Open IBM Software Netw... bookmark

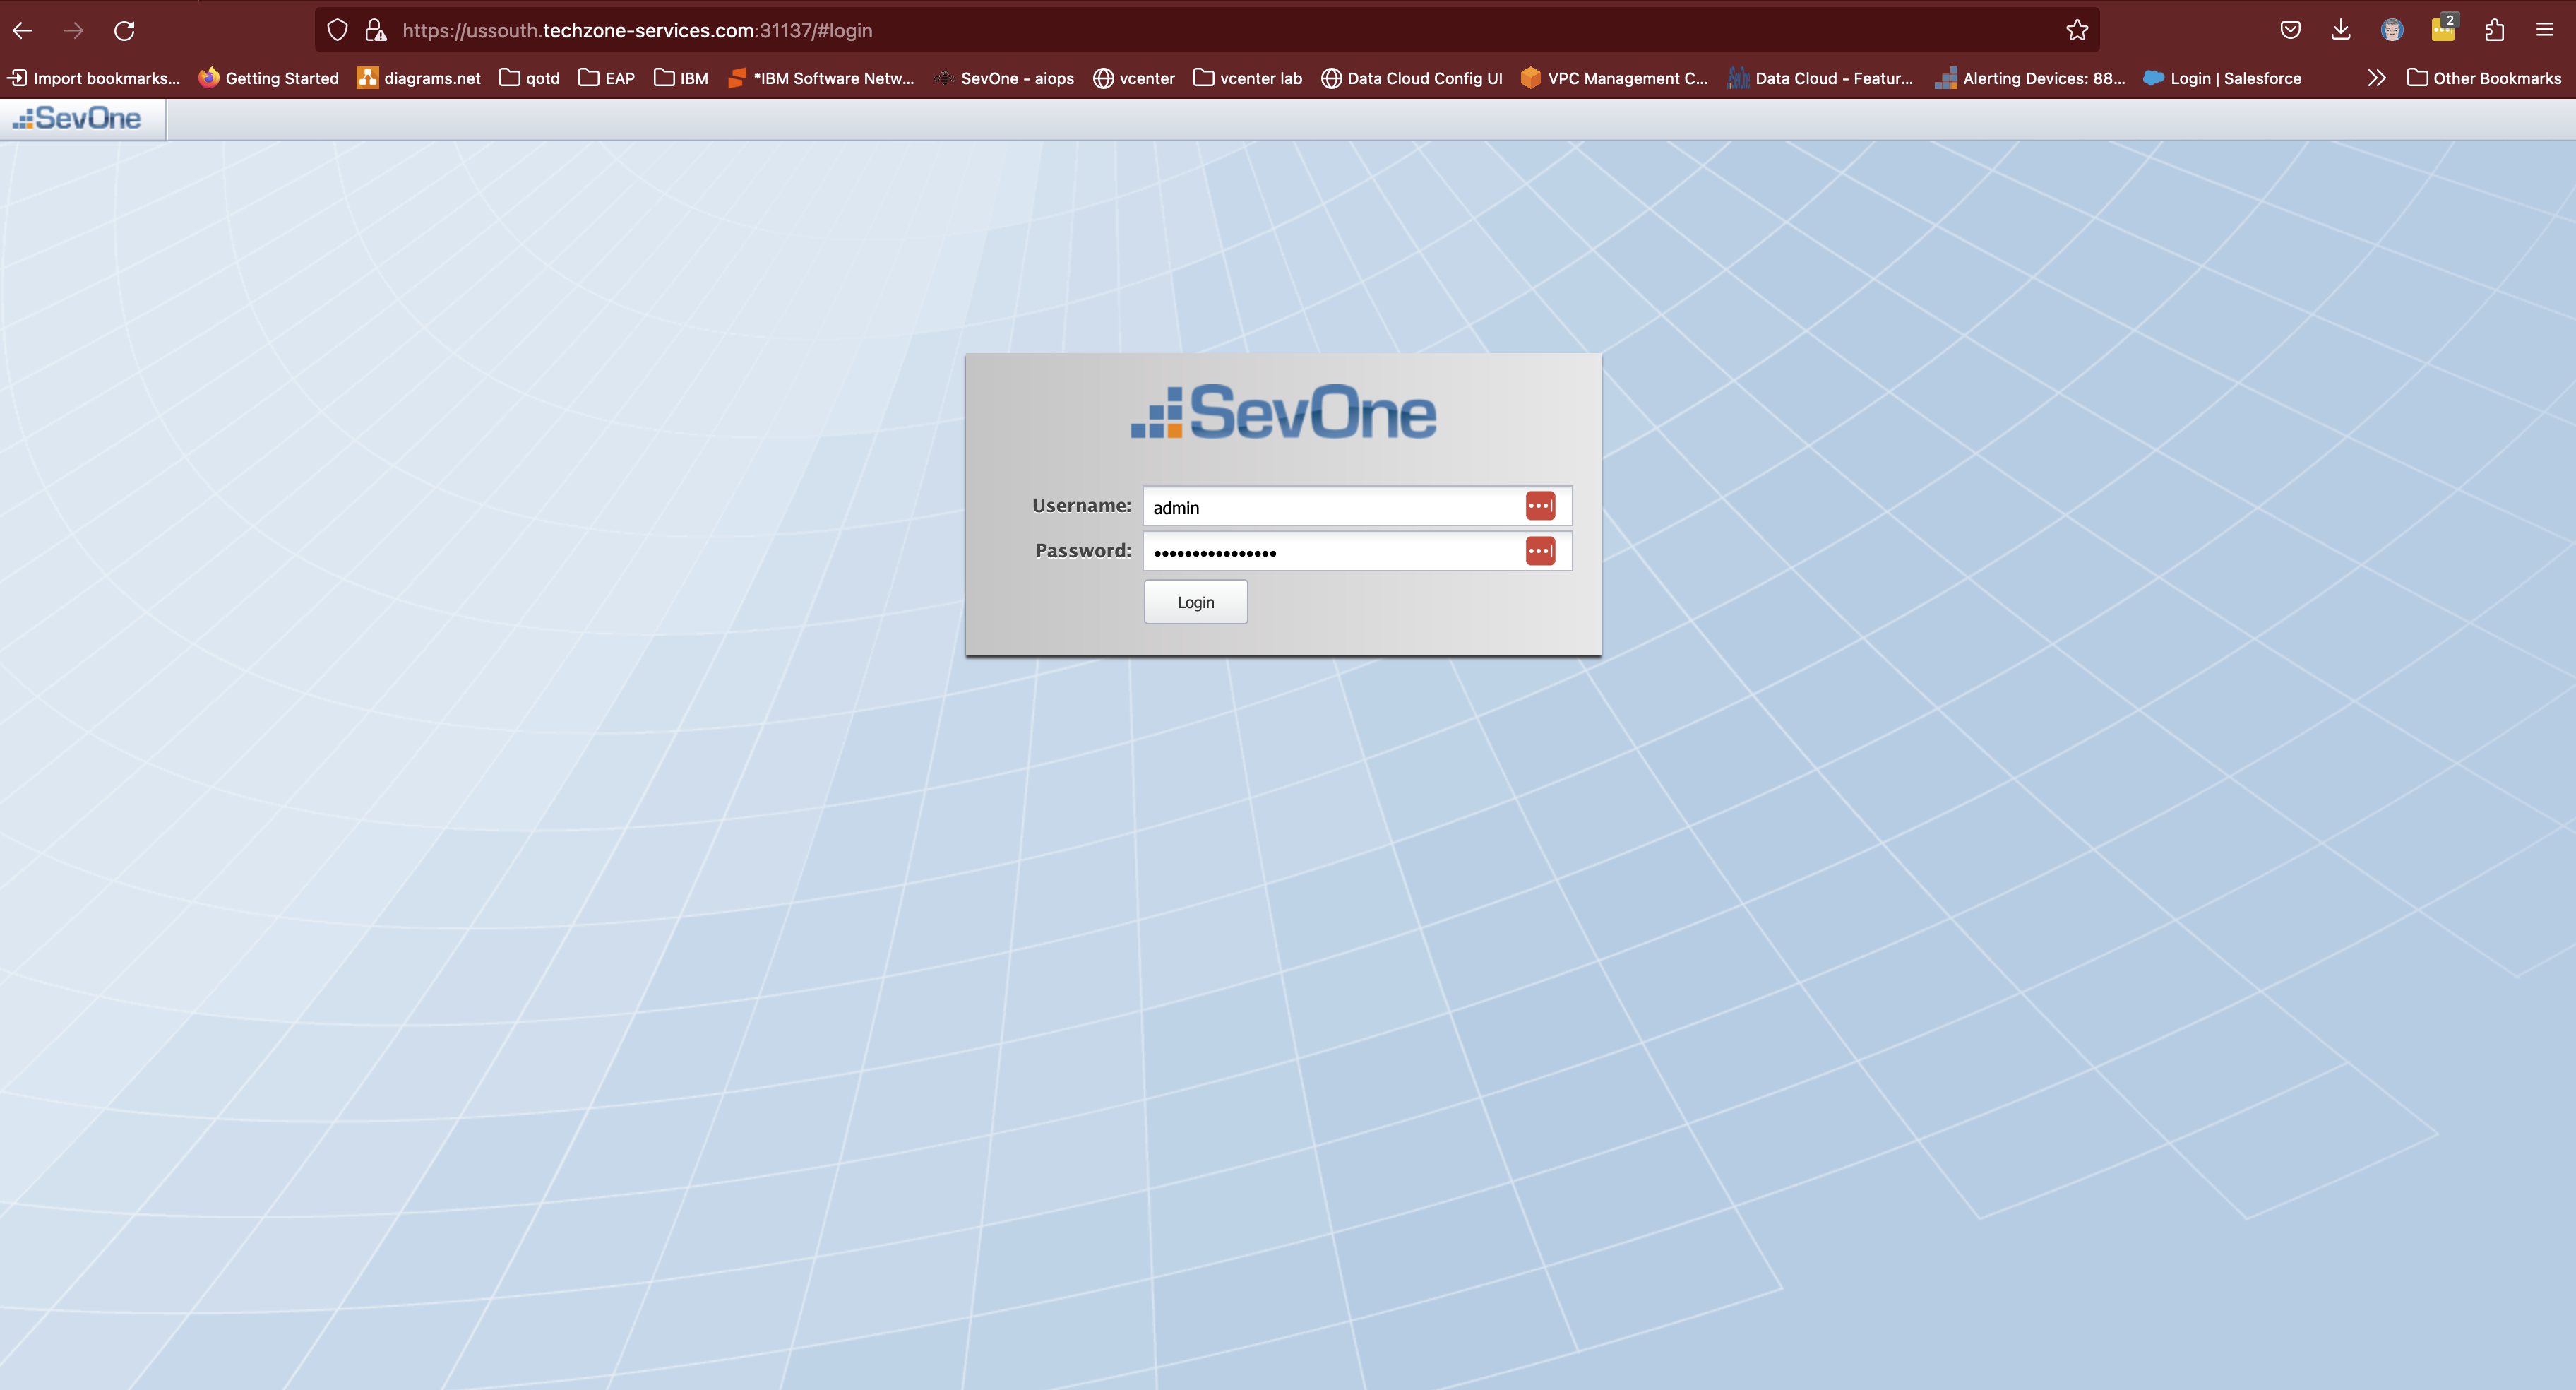821,78
